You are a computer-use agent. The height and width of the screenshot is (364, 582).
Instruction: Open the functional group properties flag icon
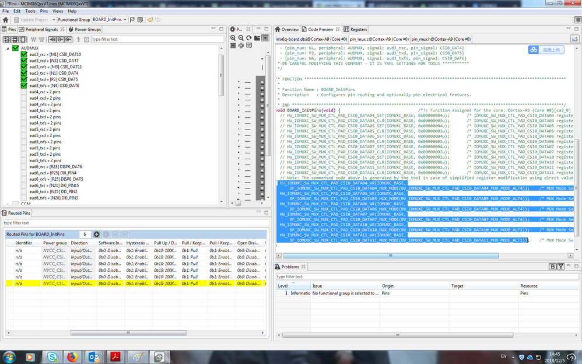tap(132, 20)
